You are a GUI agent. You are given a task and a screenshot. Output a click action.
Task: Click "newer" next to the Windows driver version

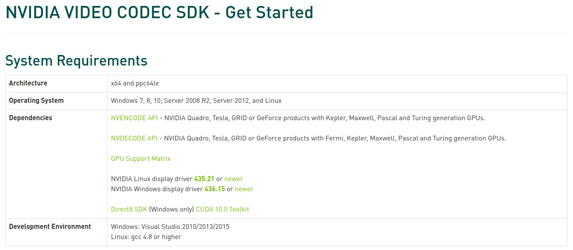(244, 189)
